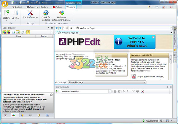Click the star icon on the right sidebar

175,50
